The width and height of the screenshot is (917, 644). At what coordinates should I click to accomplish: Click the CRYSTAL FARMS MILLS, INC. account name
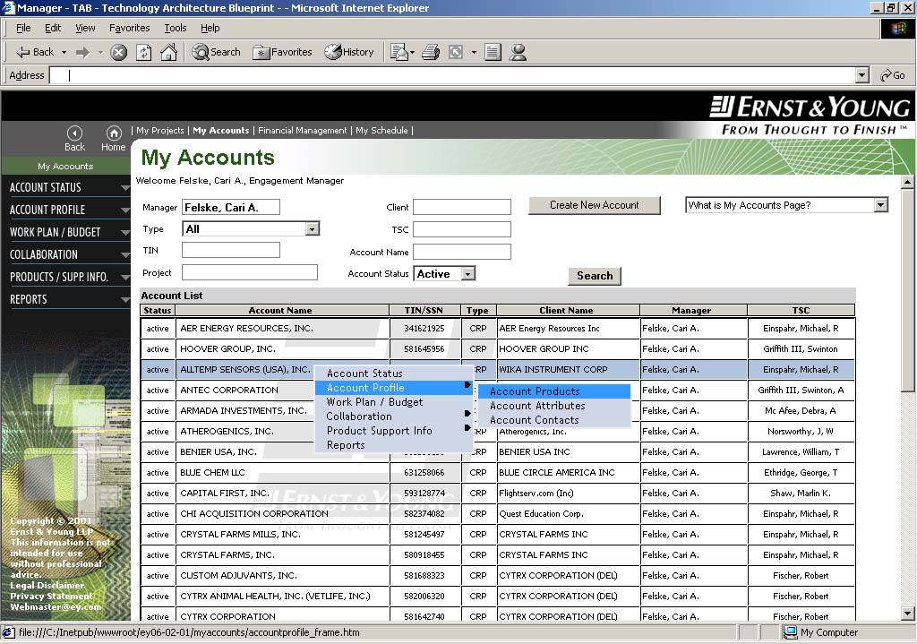pos(240,535)
